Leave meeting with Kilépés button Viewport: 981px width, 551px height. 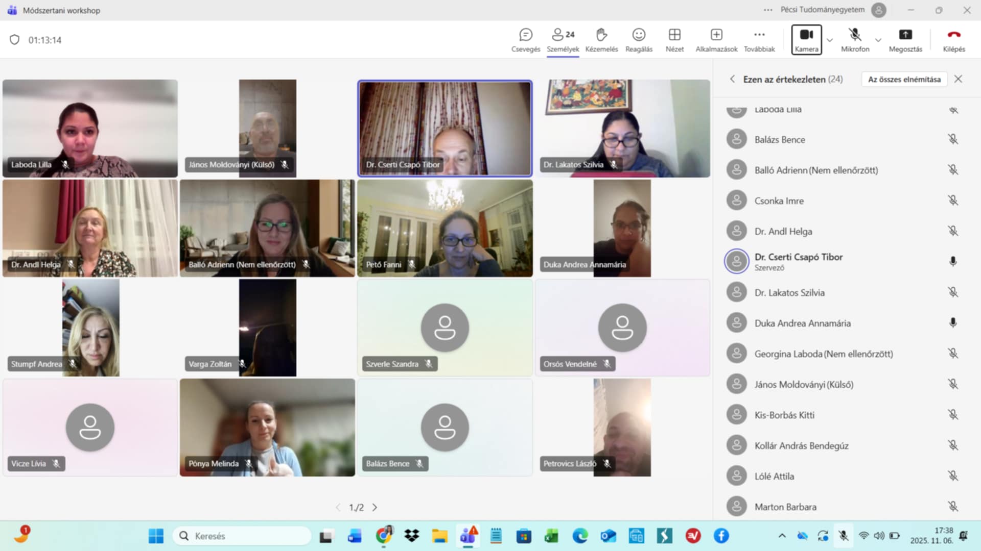coord(953,39)
